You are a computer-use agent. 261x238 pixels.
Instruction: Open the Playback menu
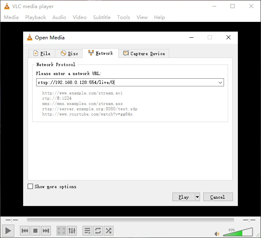click(35, 17)
